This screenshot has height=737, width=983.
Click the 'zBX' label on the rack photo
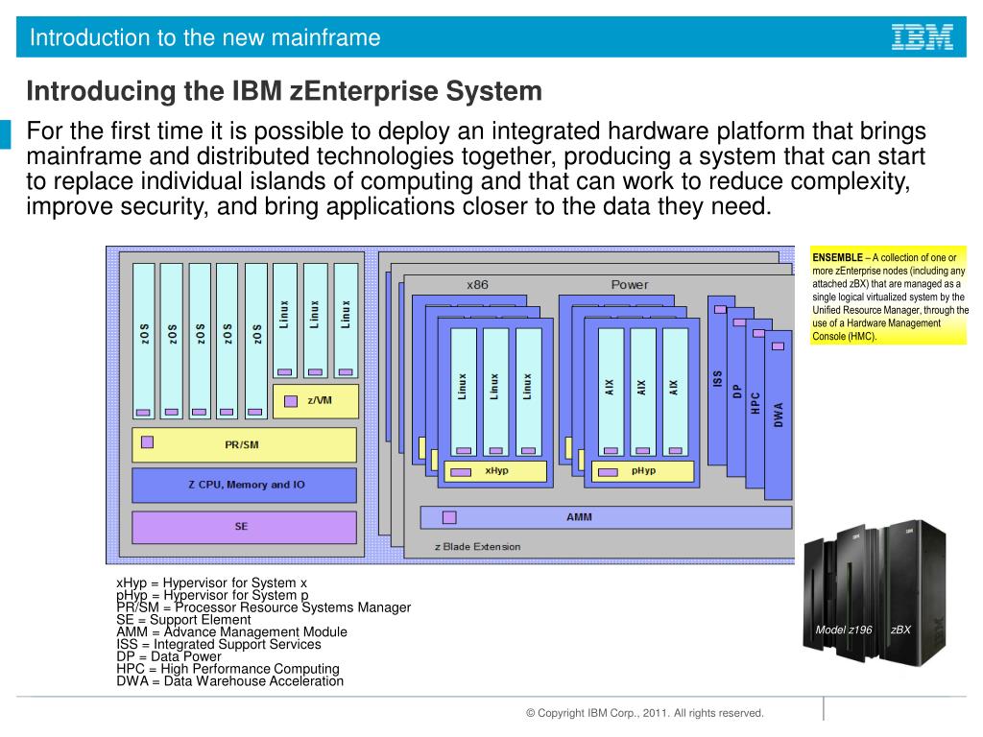pos(900,630)
